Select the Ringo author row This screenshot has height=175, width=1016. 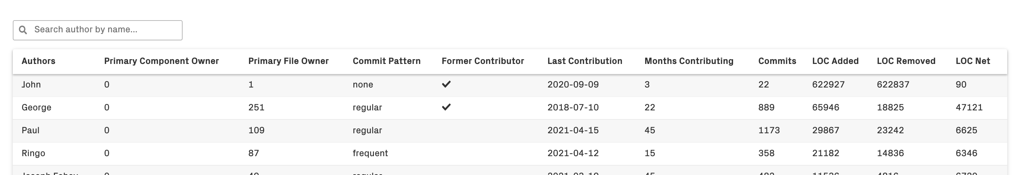[x=33, y=153]
